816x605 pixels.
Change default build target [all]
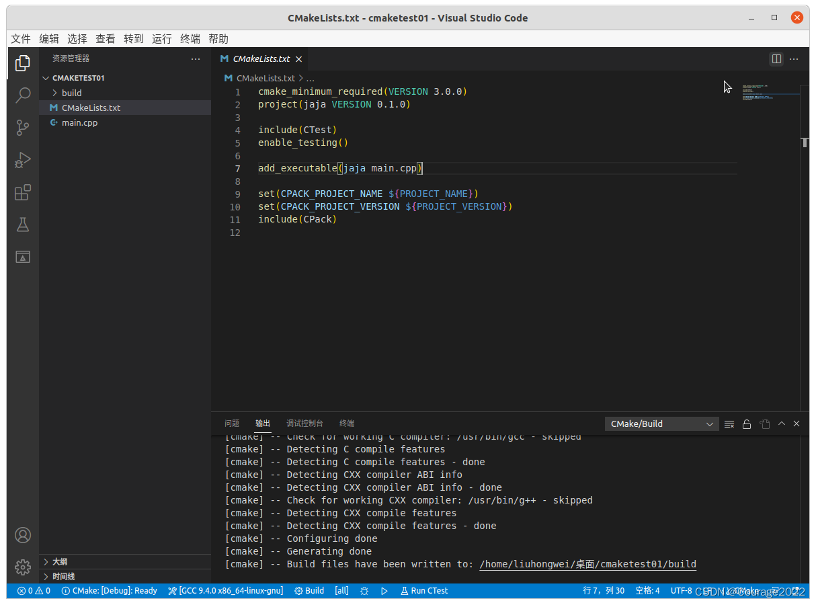(342, 591)
